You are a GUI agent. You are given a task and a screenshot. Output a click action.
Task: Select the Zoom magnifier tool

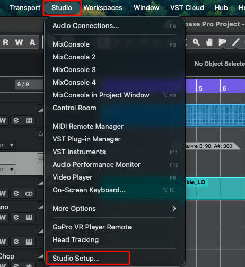click(x=196, y=42)
